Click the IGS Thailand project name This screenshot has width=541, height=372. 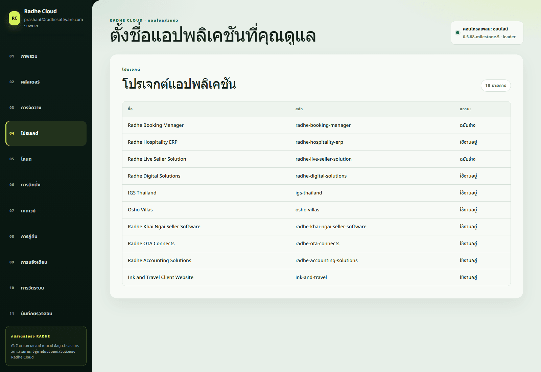[x=142, y=193]
